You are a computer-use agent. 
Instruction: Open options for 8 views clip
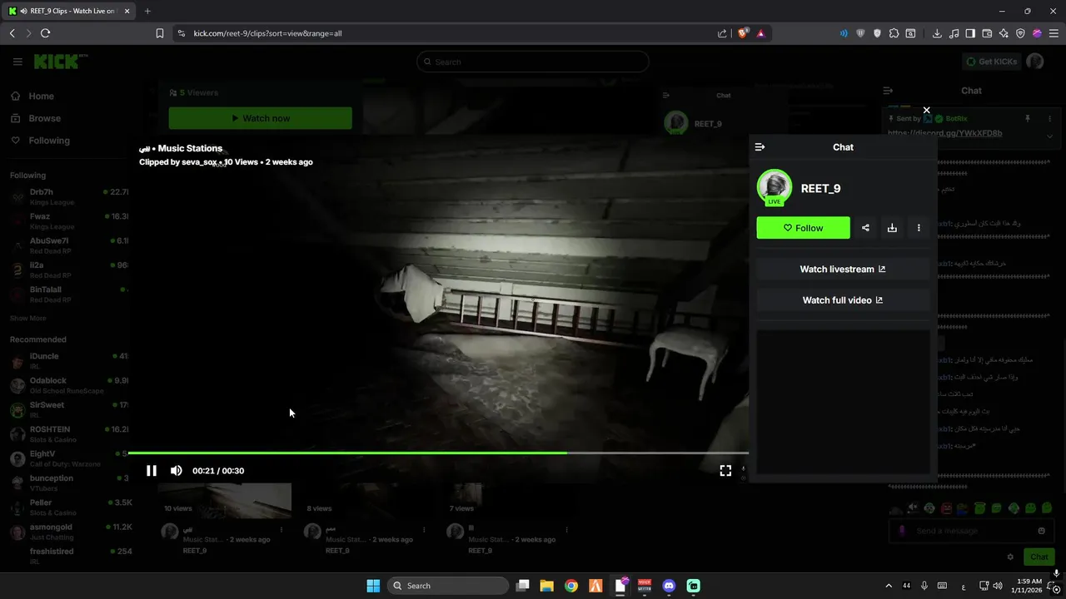(x=424, y=530)
